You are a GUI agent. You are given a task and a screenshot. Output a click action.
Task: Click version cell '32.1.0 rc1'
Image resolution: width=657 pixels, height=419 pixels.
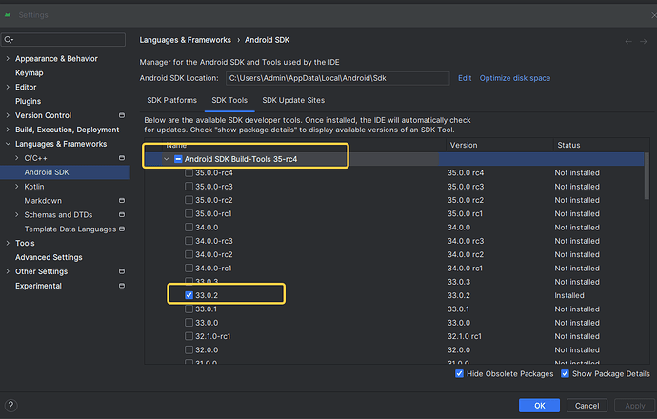(x=465, y=336)
